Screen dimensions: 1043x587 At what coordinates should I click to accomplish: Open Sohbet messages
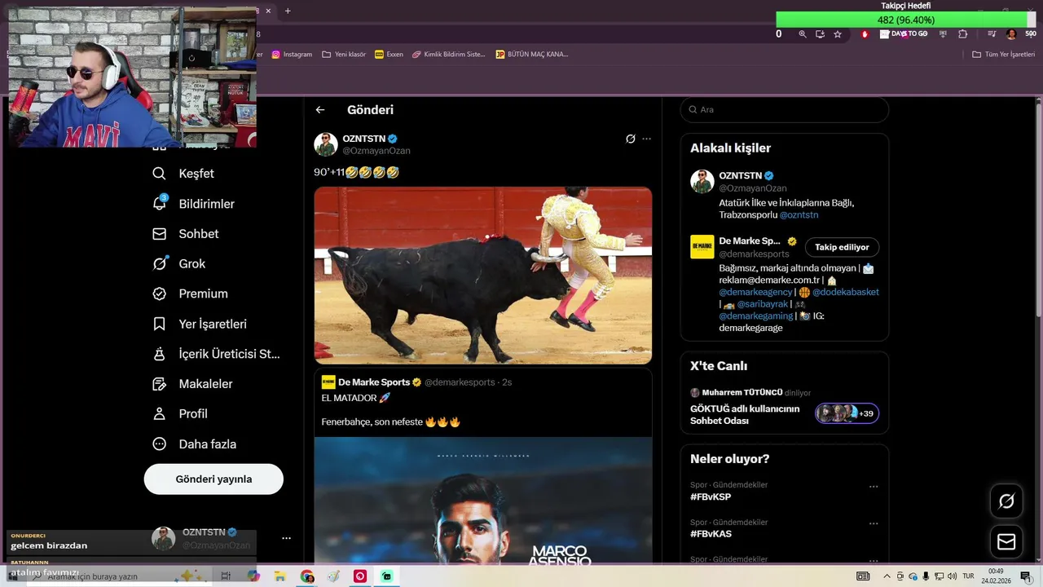point(186,234)
